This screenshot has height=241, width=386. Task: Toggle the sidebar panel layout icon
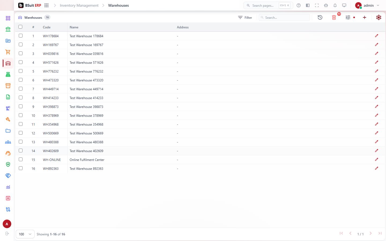pyautogui.click(x=308, y=5)
